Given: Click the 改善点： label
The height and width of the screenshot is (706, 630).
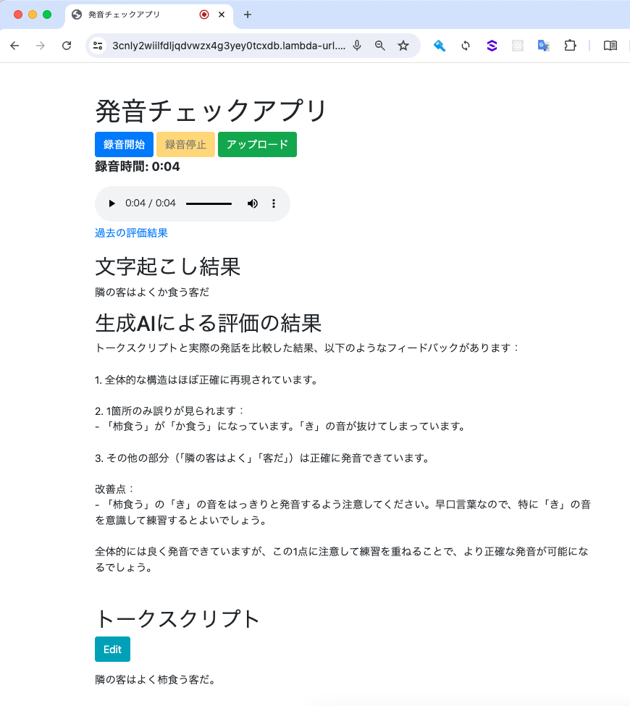Looking at the screenshot, I should 114,489.
